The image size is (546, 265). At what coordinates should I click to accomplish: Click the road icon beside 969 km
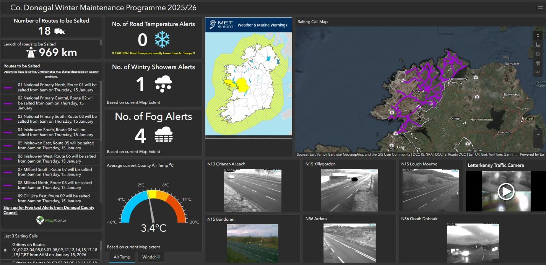click(31, 52)
